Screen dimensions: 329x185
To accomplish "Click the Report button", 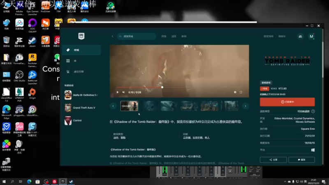I will click(301, 160).
